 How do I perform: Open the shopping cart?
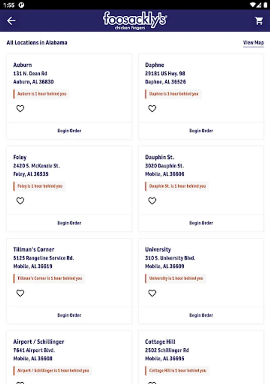[259, 20]
